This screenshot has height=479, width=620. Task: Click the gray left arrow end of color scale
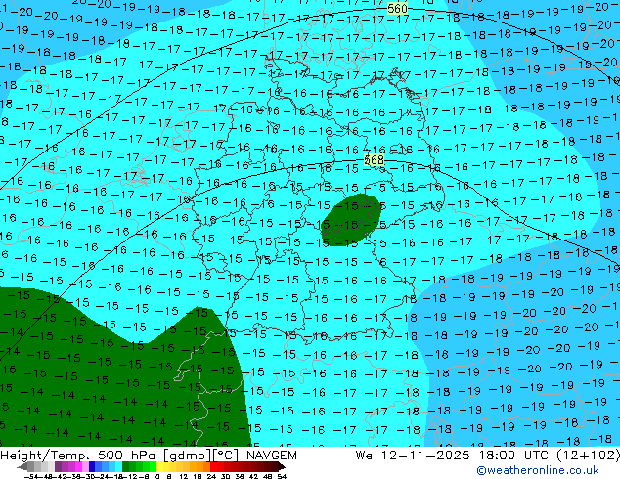pyautogui.click(x=22, y=467)
